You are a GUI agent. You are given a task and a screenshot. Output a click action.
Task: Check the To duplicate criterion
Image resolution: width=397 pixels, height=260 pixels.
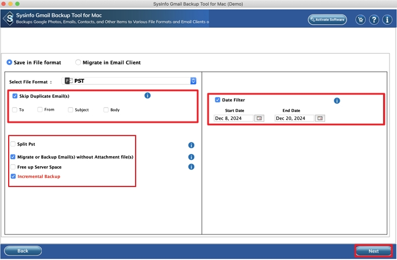coord(14,110)
